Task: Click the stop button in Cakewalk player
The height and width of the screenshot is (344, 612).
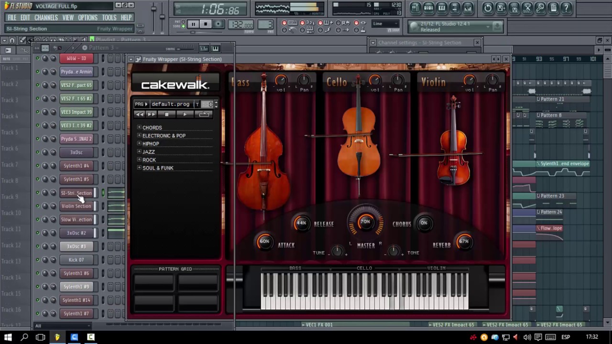Action: click(166, 114)
